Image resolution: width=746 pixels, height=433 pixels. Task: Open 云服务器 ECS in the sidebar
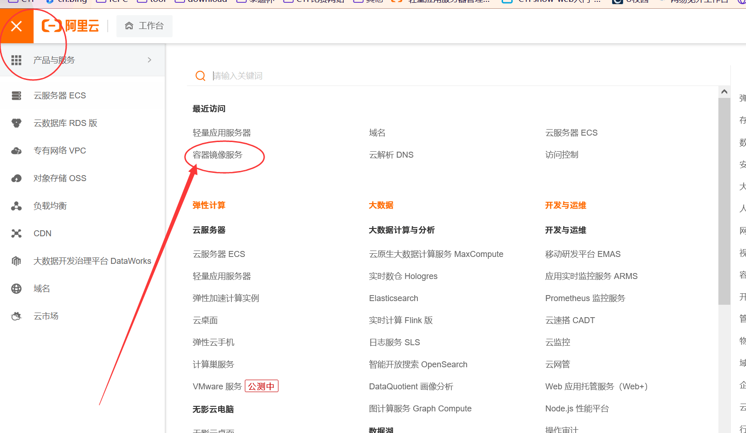click(60, 96)
